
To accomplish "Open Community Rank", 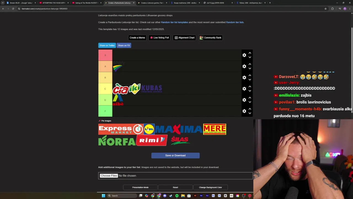I will click(x=210, y=38).
